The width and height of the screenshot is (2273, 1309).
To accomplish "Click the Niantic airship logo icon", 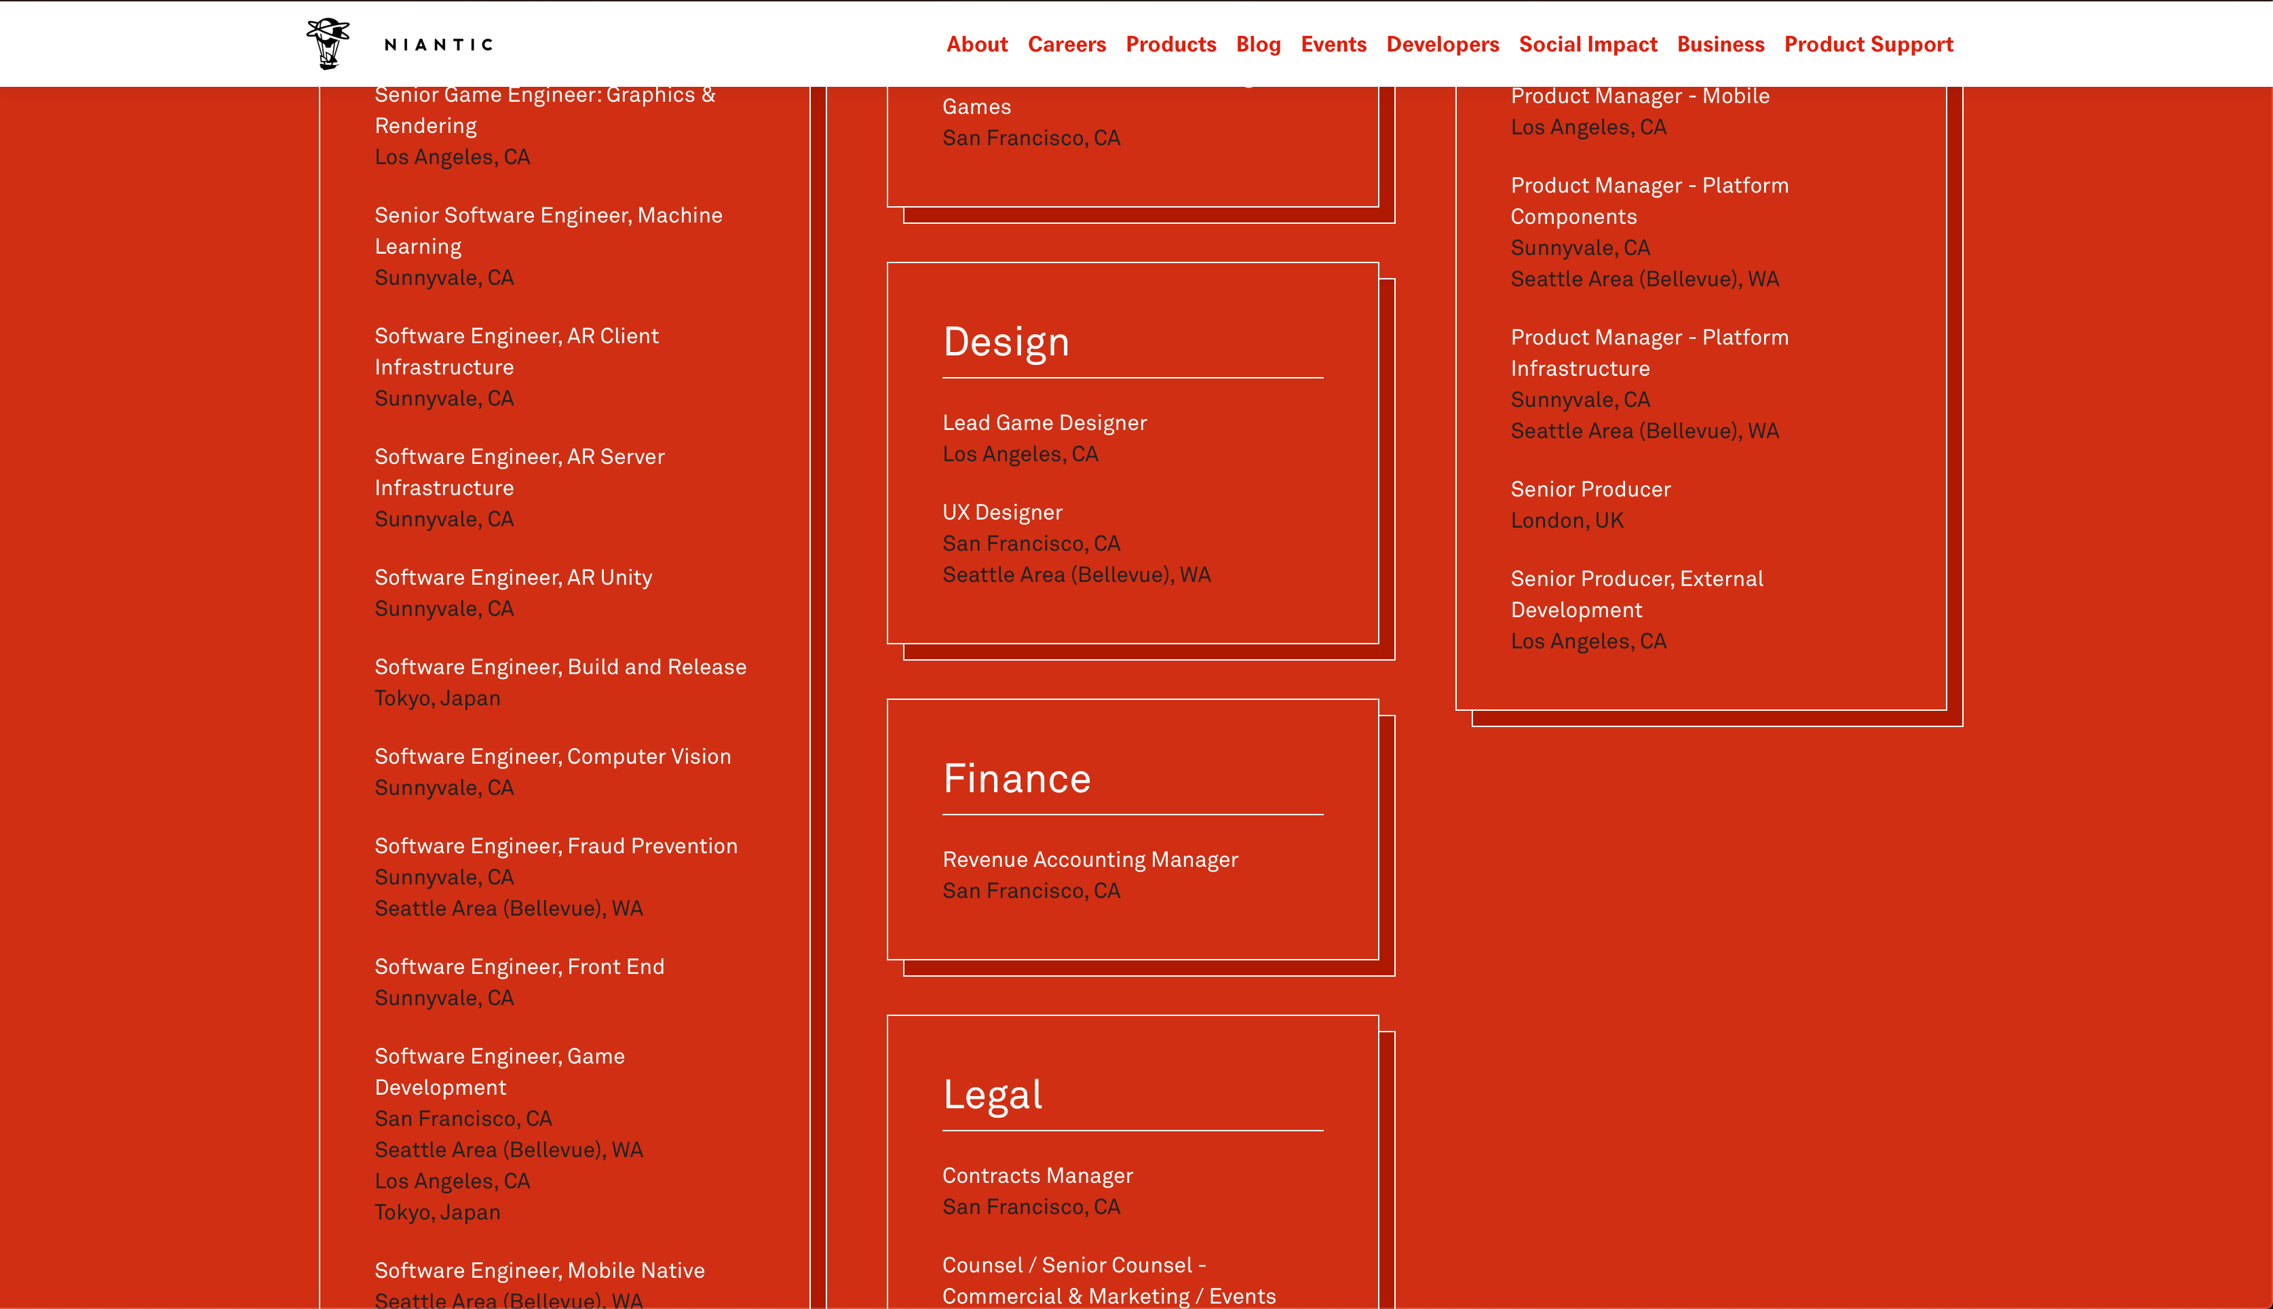I will coord(328,43).
